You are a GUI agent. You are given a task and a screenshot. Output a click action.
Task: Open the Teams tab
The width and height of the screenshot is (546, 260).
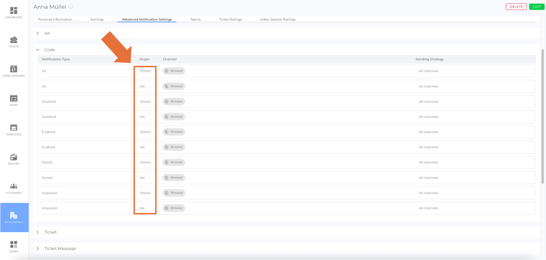195,20
